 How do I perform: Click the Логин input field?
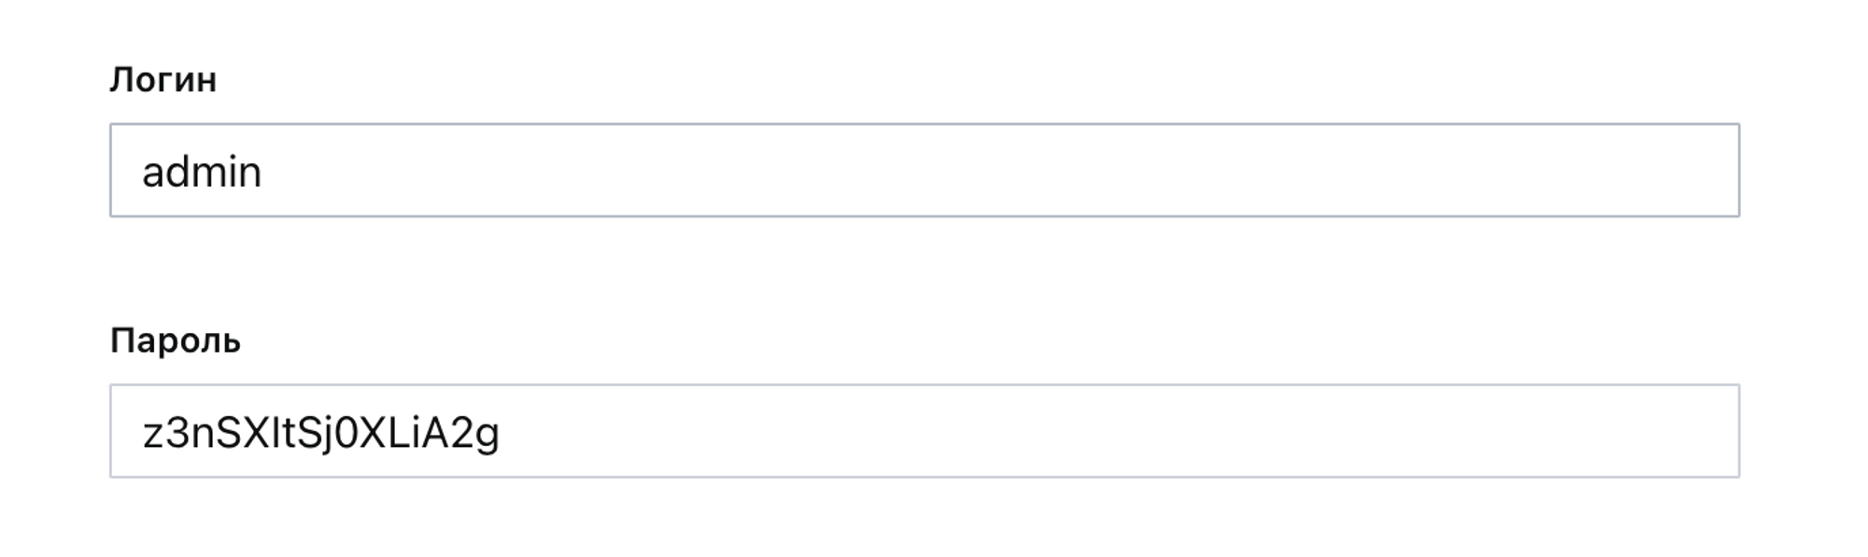[x=925, y=171]
